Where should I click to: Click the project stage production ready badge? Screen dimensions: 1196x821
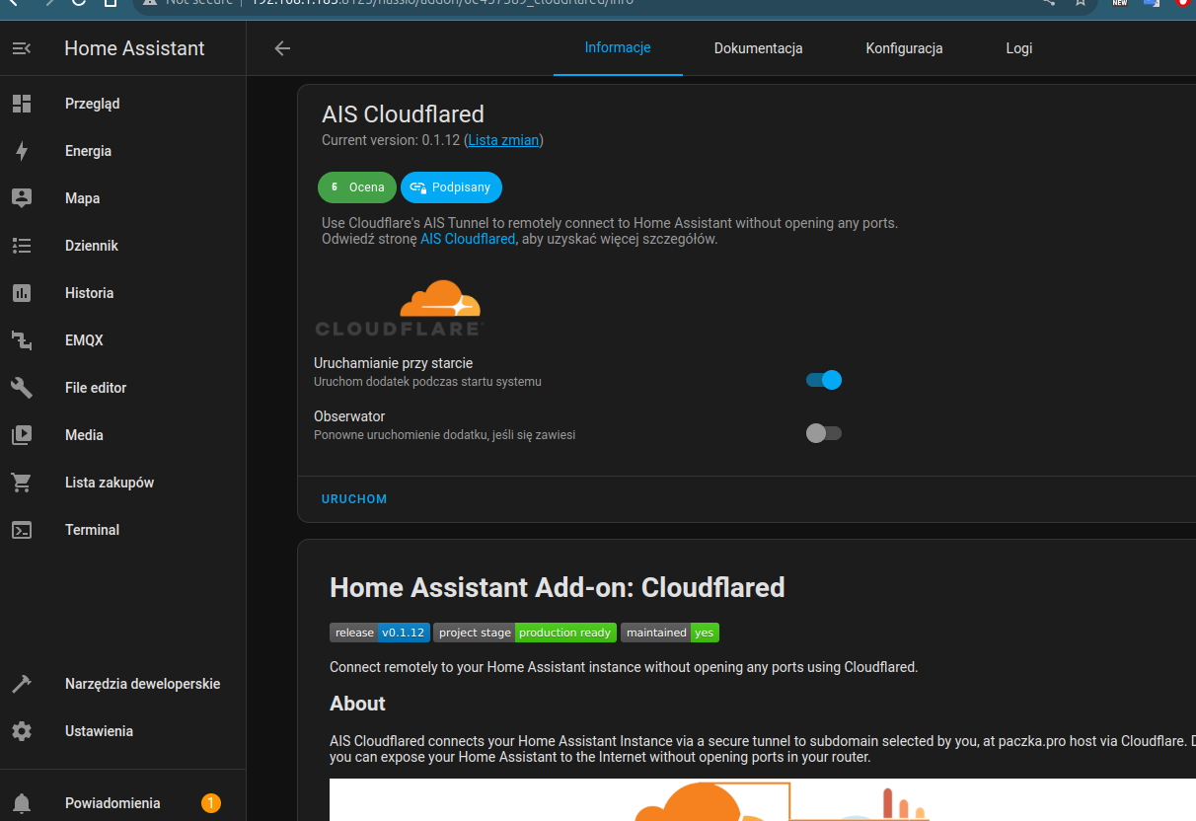[525, 633]
